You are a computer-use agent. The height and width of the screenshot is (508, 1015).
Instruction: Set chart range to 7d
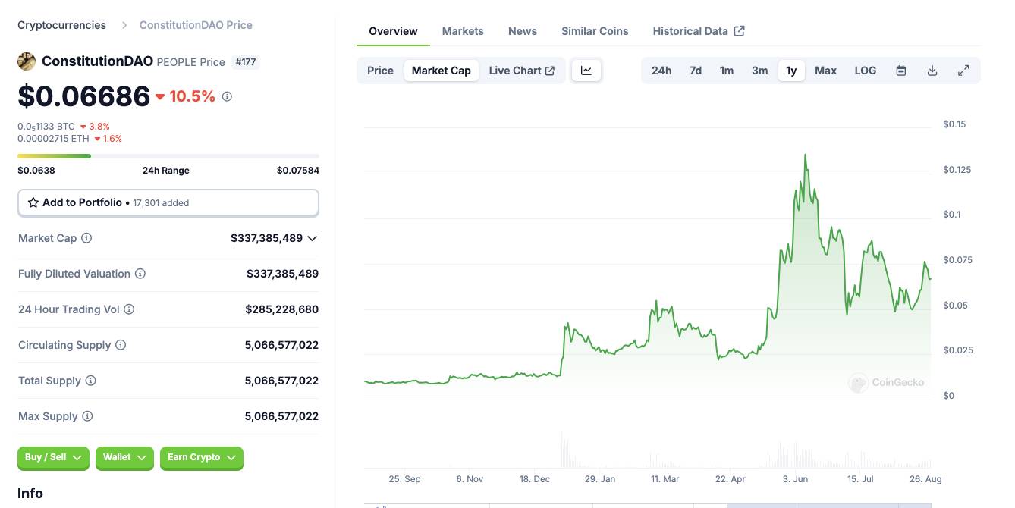pyautogui.click(x=696, y=71)
